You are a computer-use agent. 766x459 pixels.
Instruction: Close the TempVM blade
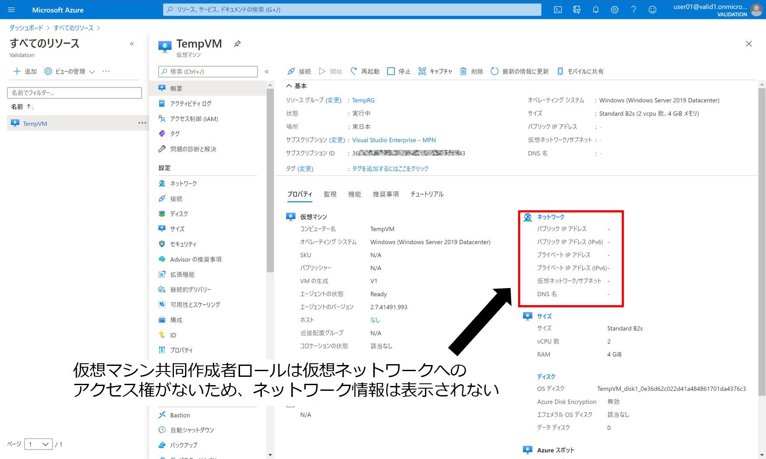(749, 44)
